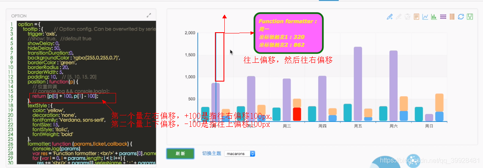The width and height of the screenshot is (483, 168).
Task: Save chart as image icon
Action: click(470, 17)
